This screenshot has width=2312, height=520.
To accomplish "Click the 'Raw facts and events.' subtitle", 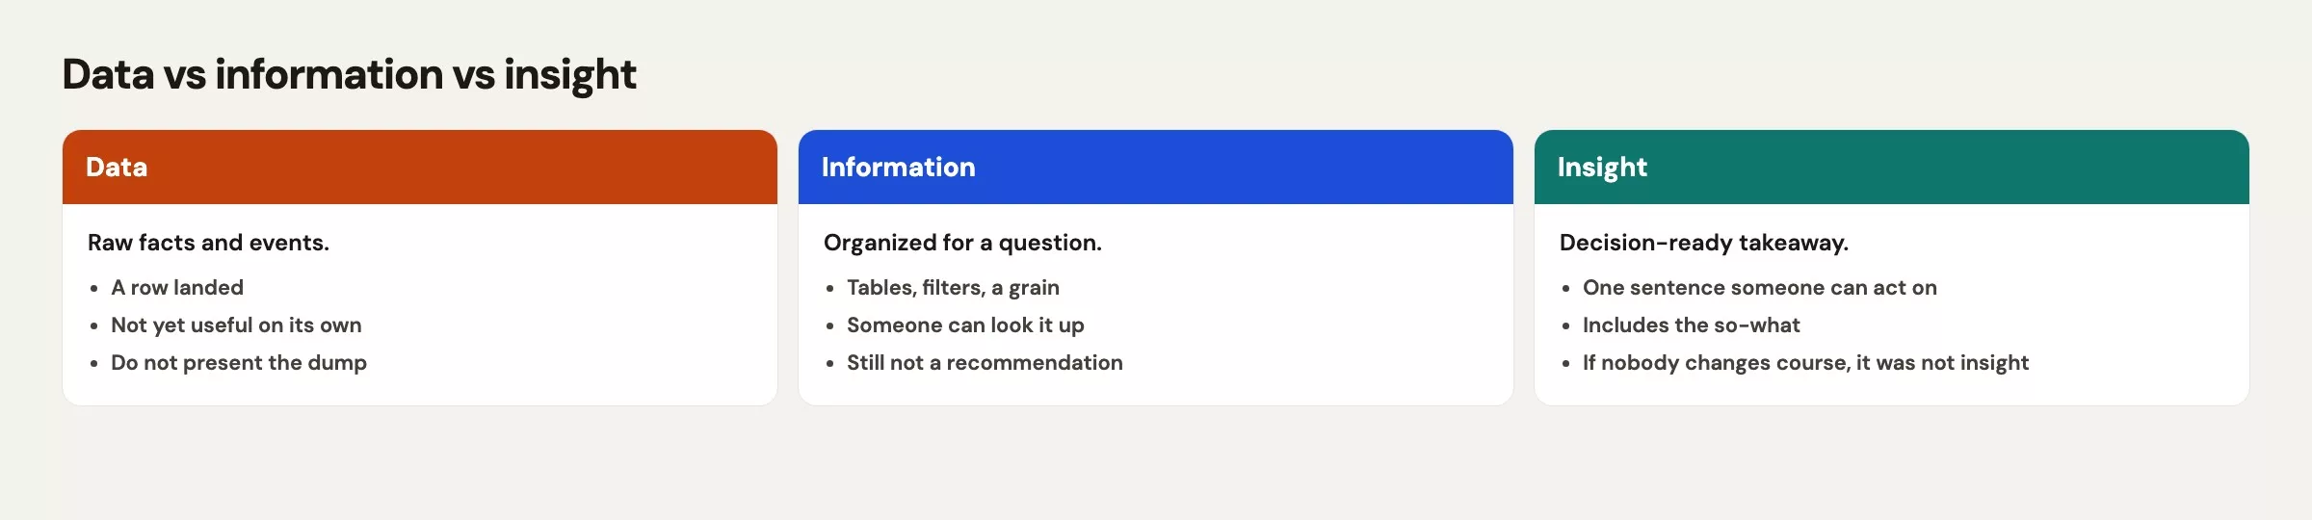I will (208, 243).
